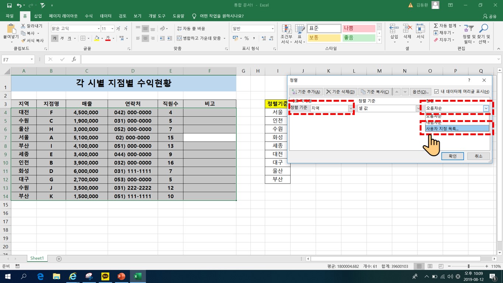Toggle bold formatting in ribbon
Viewport: 503px width, 283px height.
[x=55, y=38]
